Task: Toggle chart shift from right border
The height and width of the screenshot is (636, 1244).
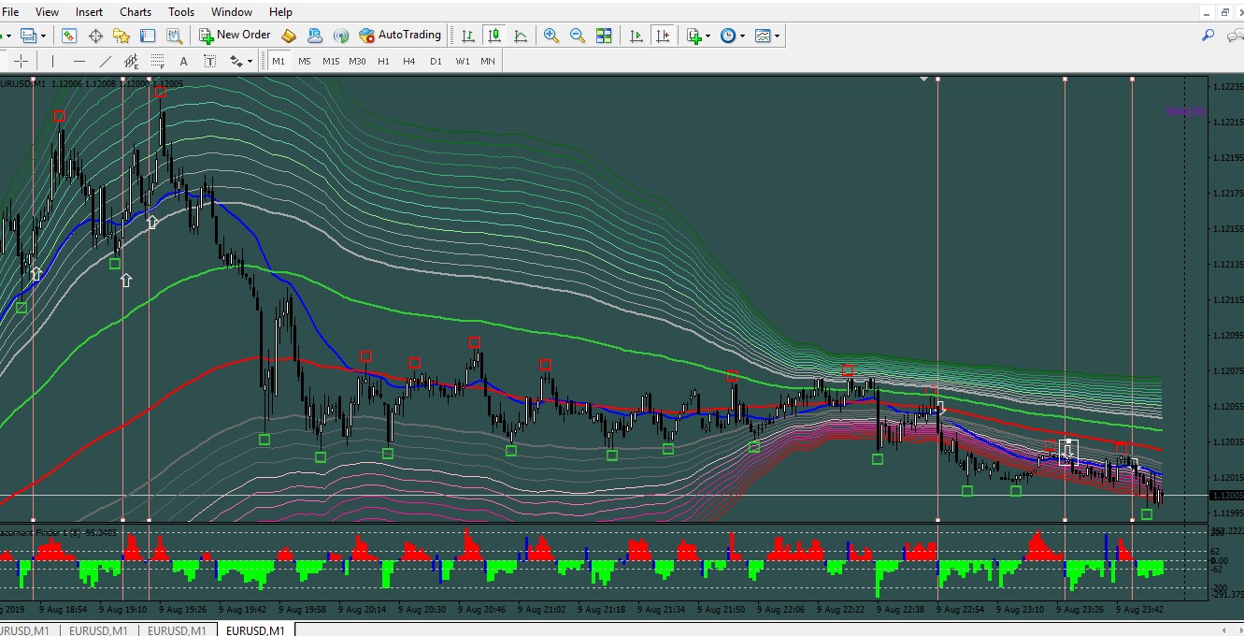Action: coord(663,36)
